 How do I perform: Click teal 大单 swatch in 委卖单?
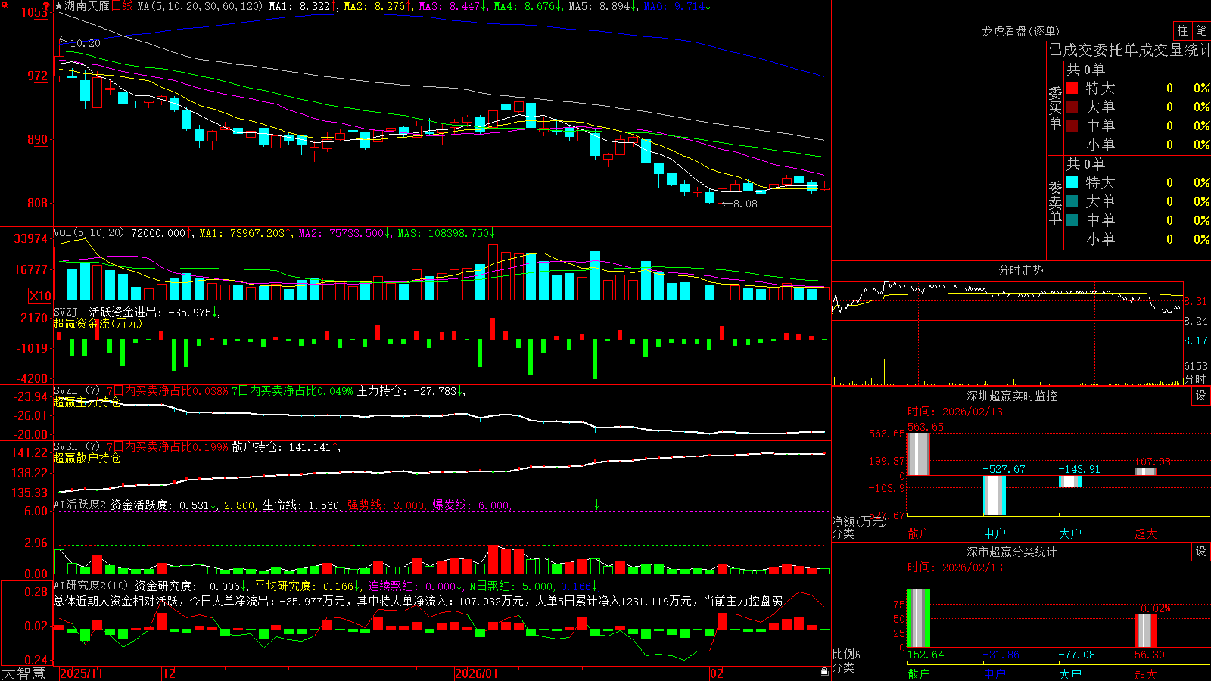[1072, 201]
